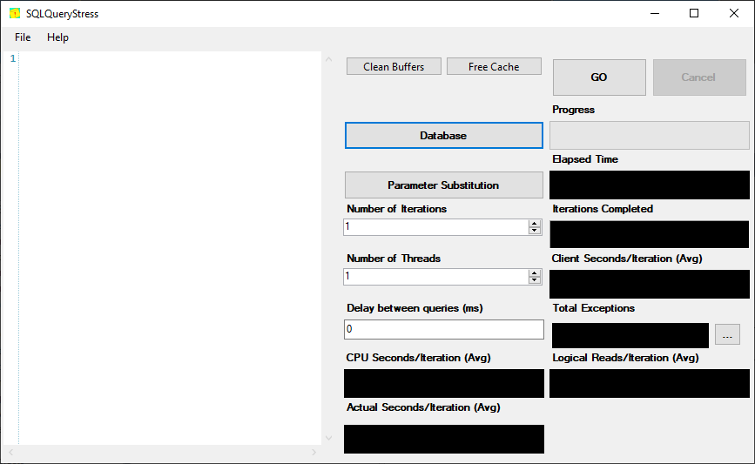Screen dimensions: 755x464
Task: Open exception details with the ellipsis button
Action: tap(727, 336)
